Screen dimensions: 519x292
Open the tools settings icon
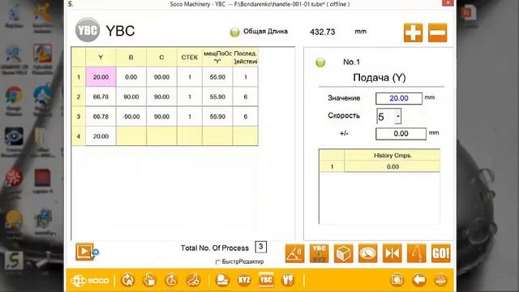[x=288, y=280]
